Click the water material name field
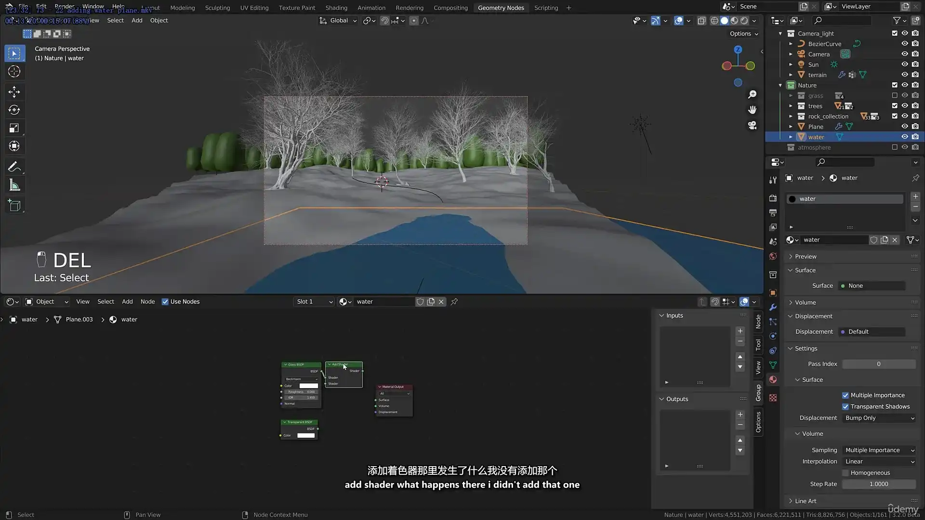 835,239
